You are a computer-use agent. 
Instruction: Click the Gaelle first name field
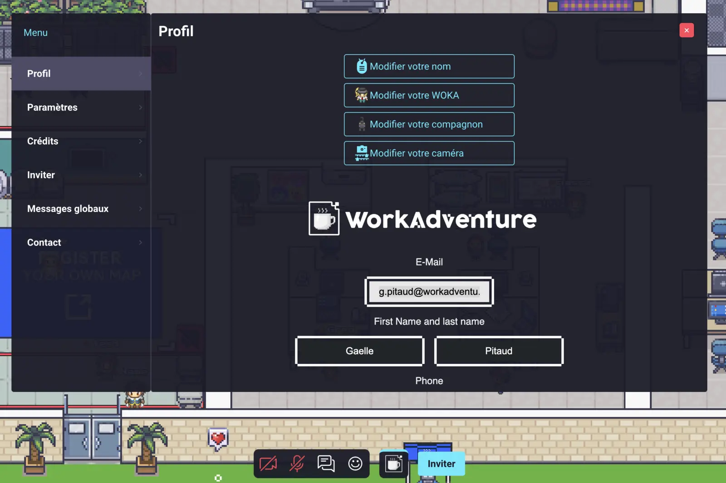(360, 351)
